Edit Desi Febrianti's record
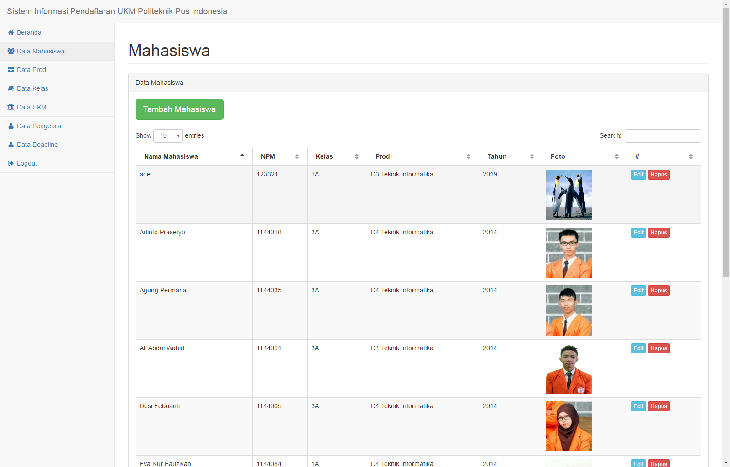 [x=638, y=406]
